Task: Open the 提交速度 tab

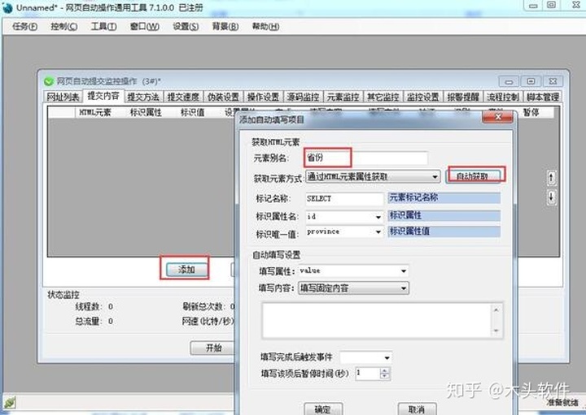Action: pyautogui.click(x=183, y=97)
